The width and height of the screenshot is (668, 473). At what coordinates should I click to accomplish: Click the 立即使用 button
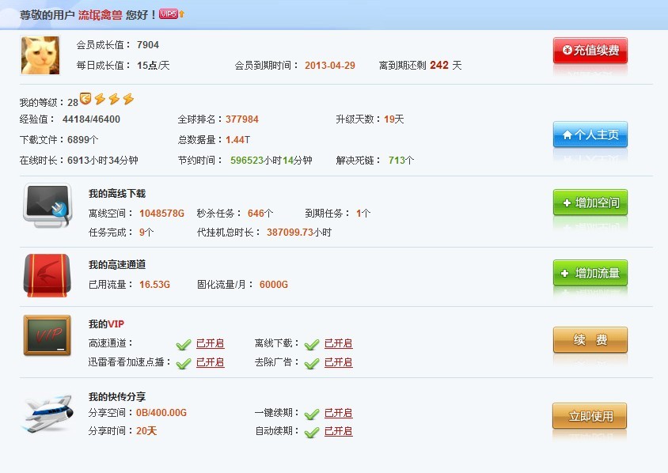(590, 415)
